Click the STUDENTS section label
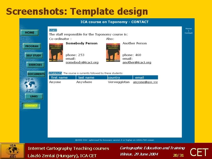212x159 pixels. pos(55,73)
